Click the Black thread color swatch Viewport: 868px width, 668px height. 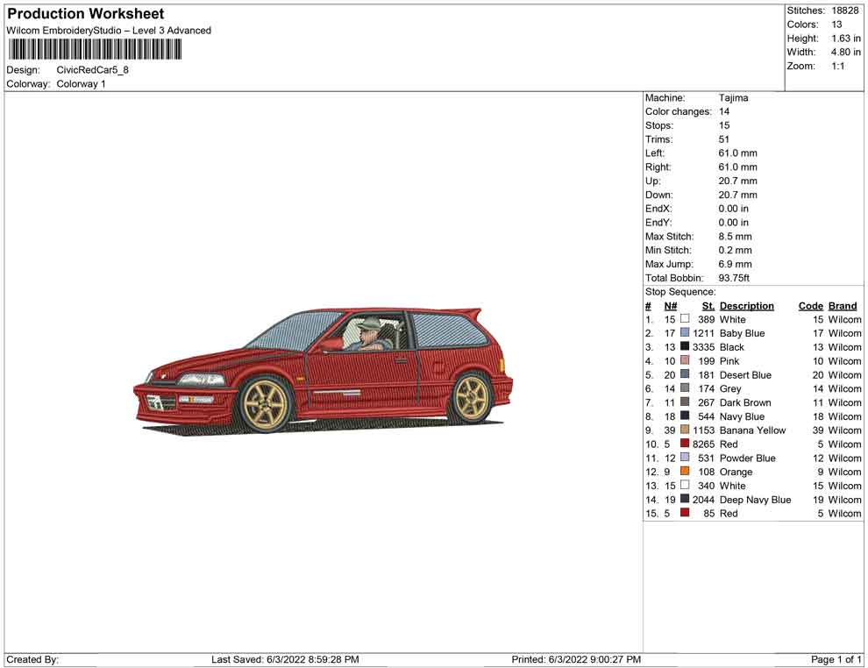pyautogui.click(x=685, y=346)
